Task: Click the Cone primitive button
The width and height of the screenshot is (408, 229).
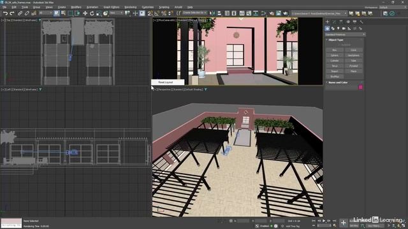Action: pos(353,50)
